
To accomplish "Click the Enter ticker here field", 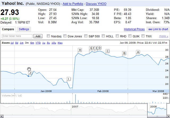I will pyautogui.click(x=17, y=36).
